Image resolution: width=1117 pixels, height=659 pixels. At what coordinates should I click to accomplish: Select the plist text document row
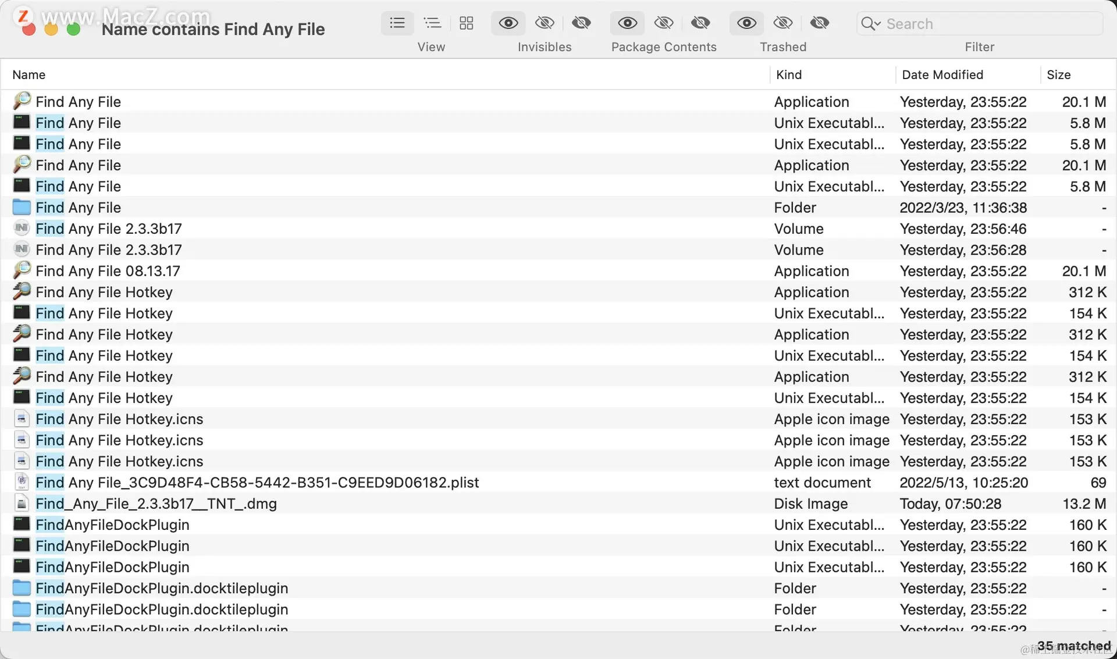[257, 483]
